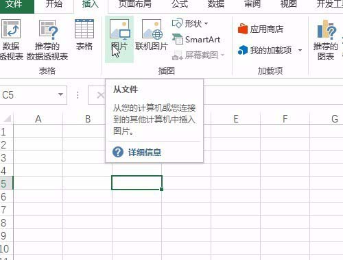Click the selected cell C5
This screenshot has width=343, height=260.
tap(137, 183)
